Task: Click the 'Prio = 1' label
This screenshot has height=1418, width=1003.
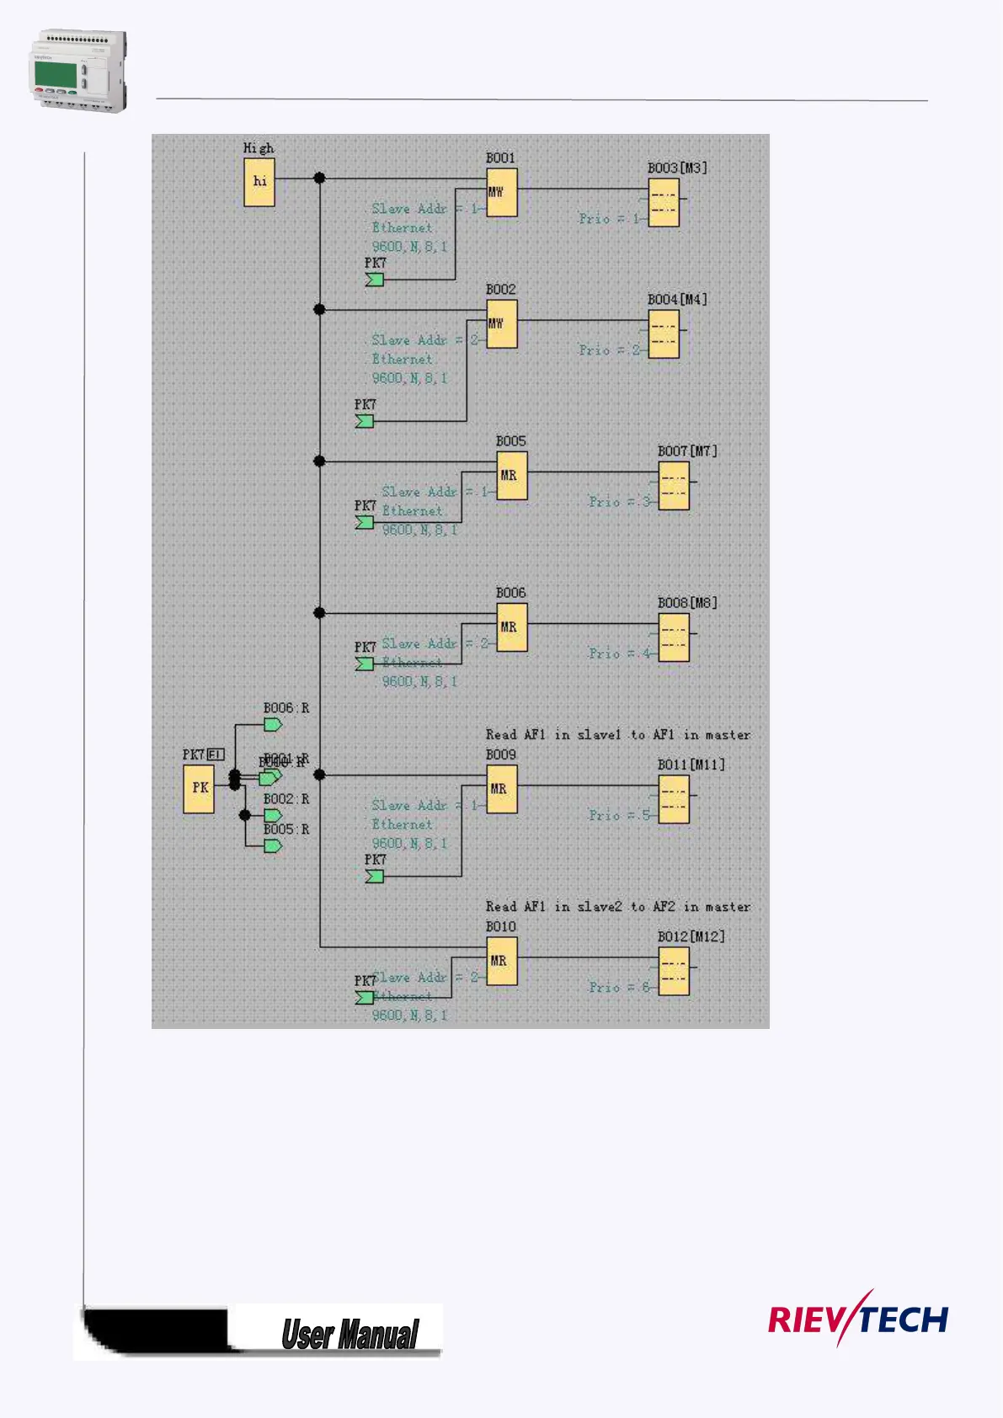Action: 610,219
